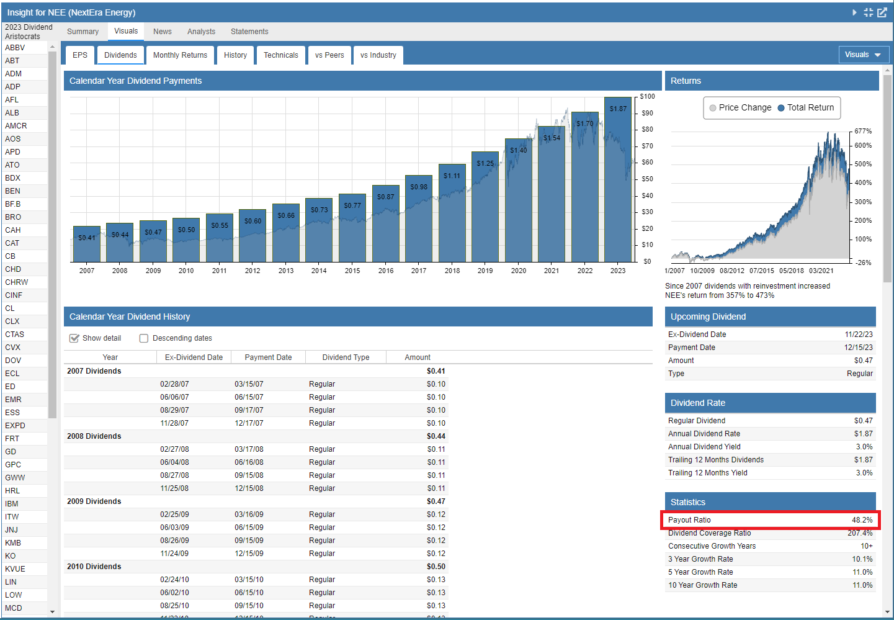The height and width of the screenshot is (620, 894).
Task: Switch to the Visuals tab
Action: click(126, 31)
